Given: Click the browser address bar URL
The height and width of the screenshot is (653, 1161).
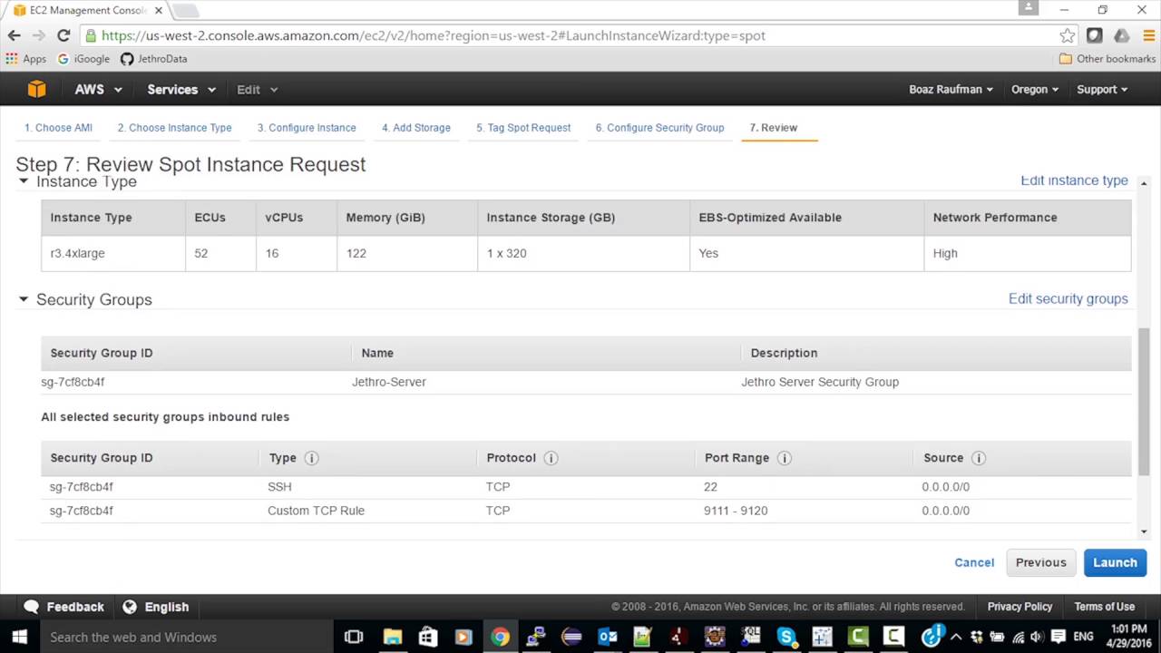Looking at the screenshot, I should click(434, 35).
